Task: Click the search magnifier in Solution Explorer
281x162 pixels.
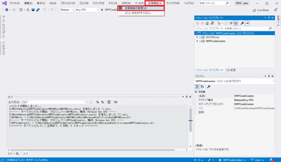Action: click(270, 28)
